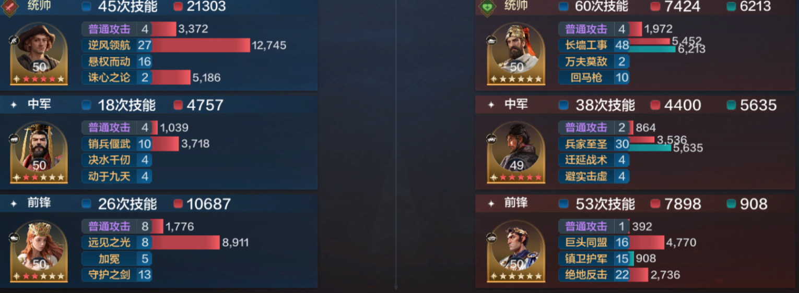799x293 pixels.
Task: Click the 远见之光 damage bar showing 8,911
Action: coord(186,242)
